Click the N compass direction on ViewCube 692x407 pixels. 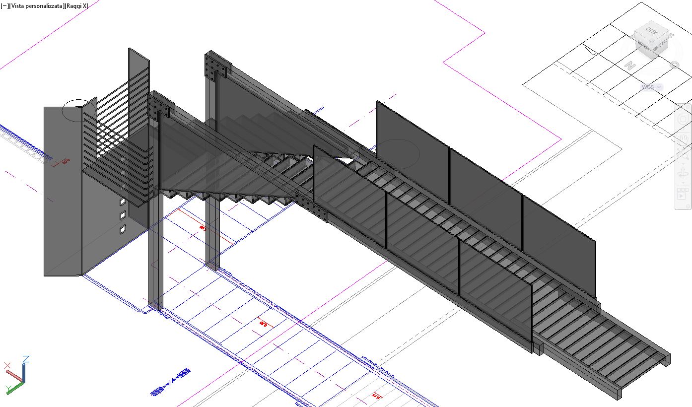(x=630, y=66)
